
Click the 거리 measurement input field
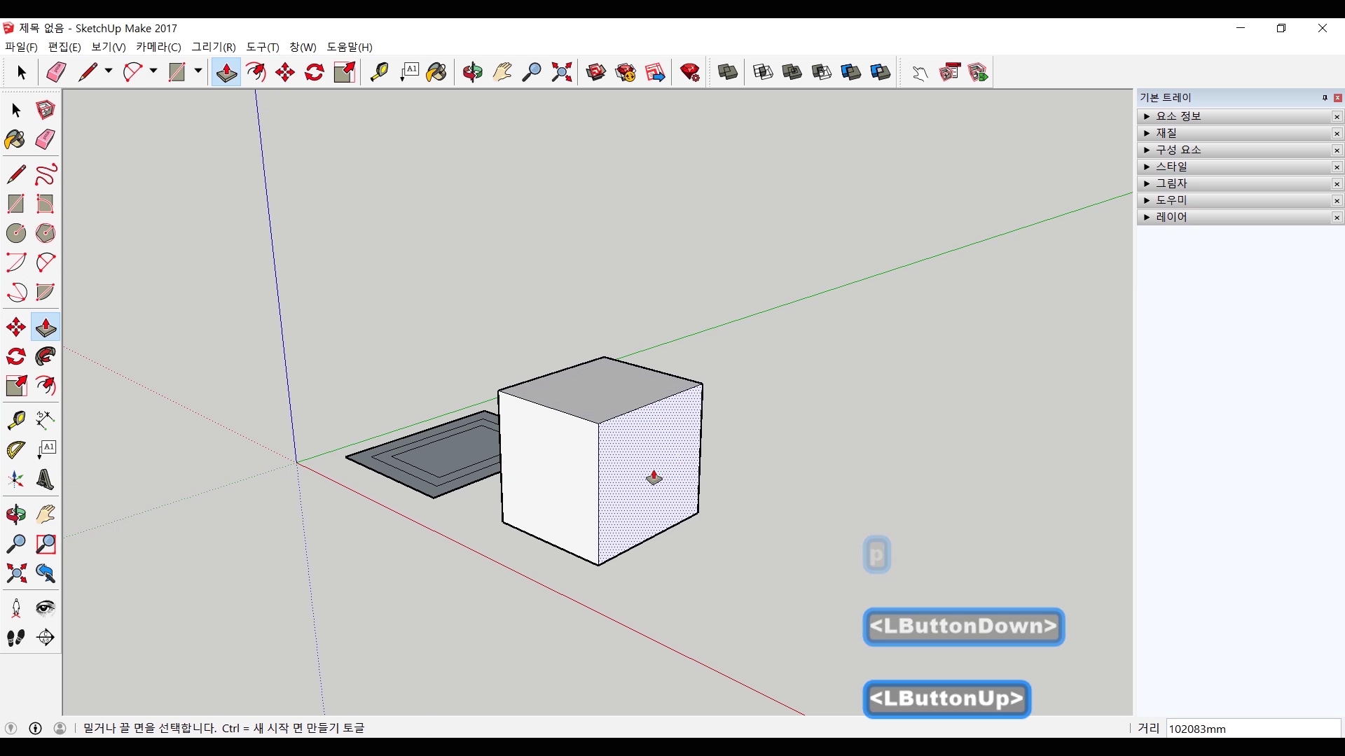(1253, 729)
